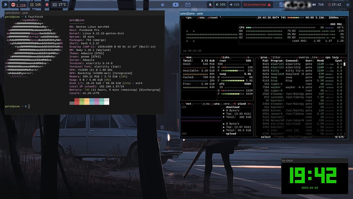Open the Bluetooth icon in the top bar
Viewport: 353px width, 199px height.
coord(210,4)
